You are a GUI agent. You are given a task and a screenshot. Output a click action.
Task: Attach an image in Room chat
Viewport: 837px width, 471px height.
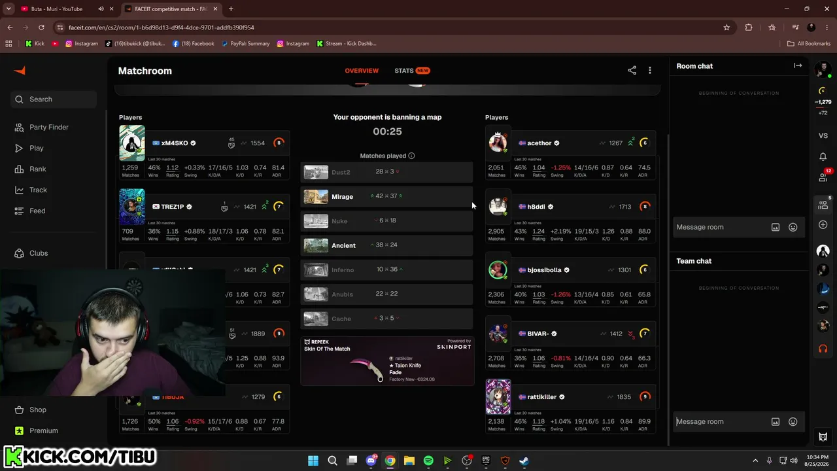[x=776, y=227]
